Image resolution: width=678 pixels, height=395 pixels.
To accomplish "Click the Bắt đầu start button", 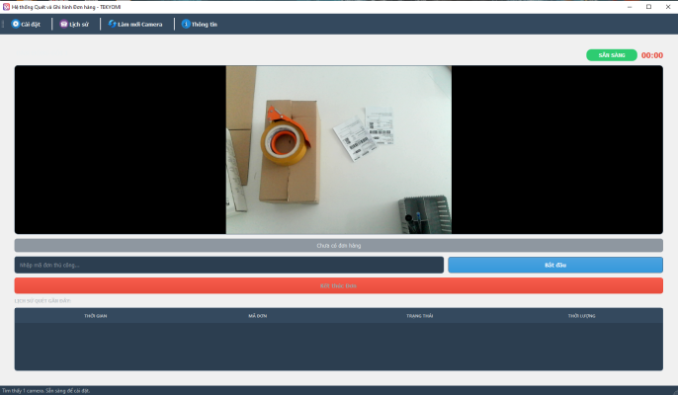I will coord(555,265).
